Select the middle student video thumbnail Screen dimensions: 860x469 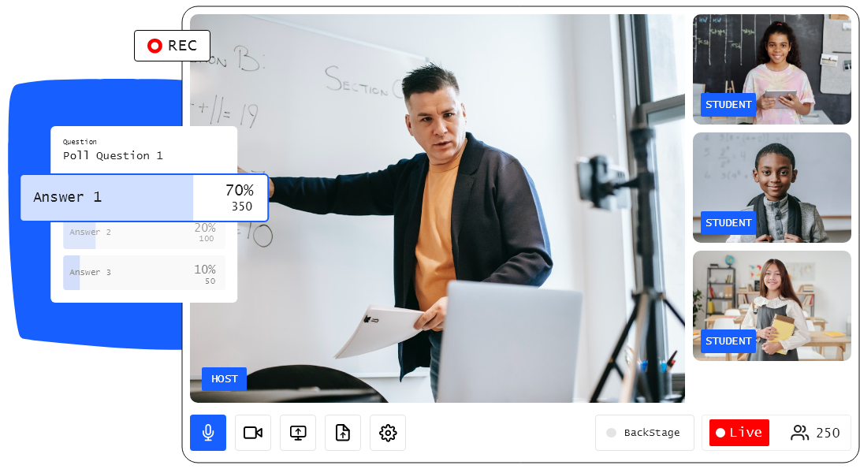pyautogui.click(x=772, y=188)
